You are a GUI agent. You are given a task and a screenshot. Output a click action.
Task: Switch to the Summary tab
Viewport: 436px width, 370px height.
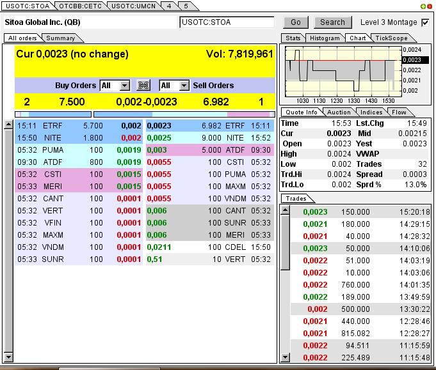(x=60, y=38)
